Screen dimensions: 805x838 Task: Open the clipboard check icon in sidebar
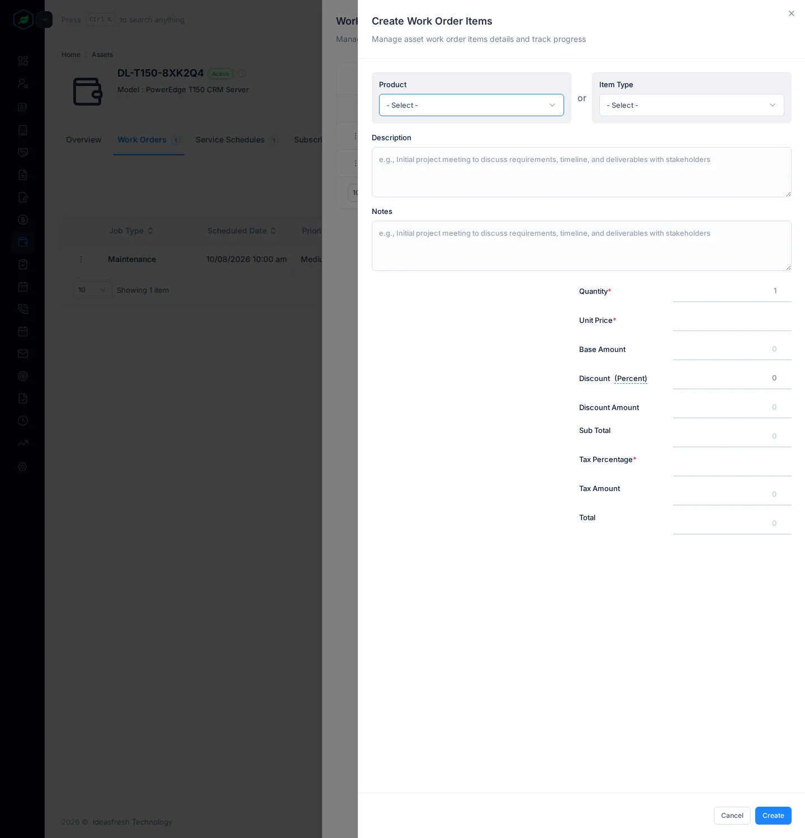[23, 264]
